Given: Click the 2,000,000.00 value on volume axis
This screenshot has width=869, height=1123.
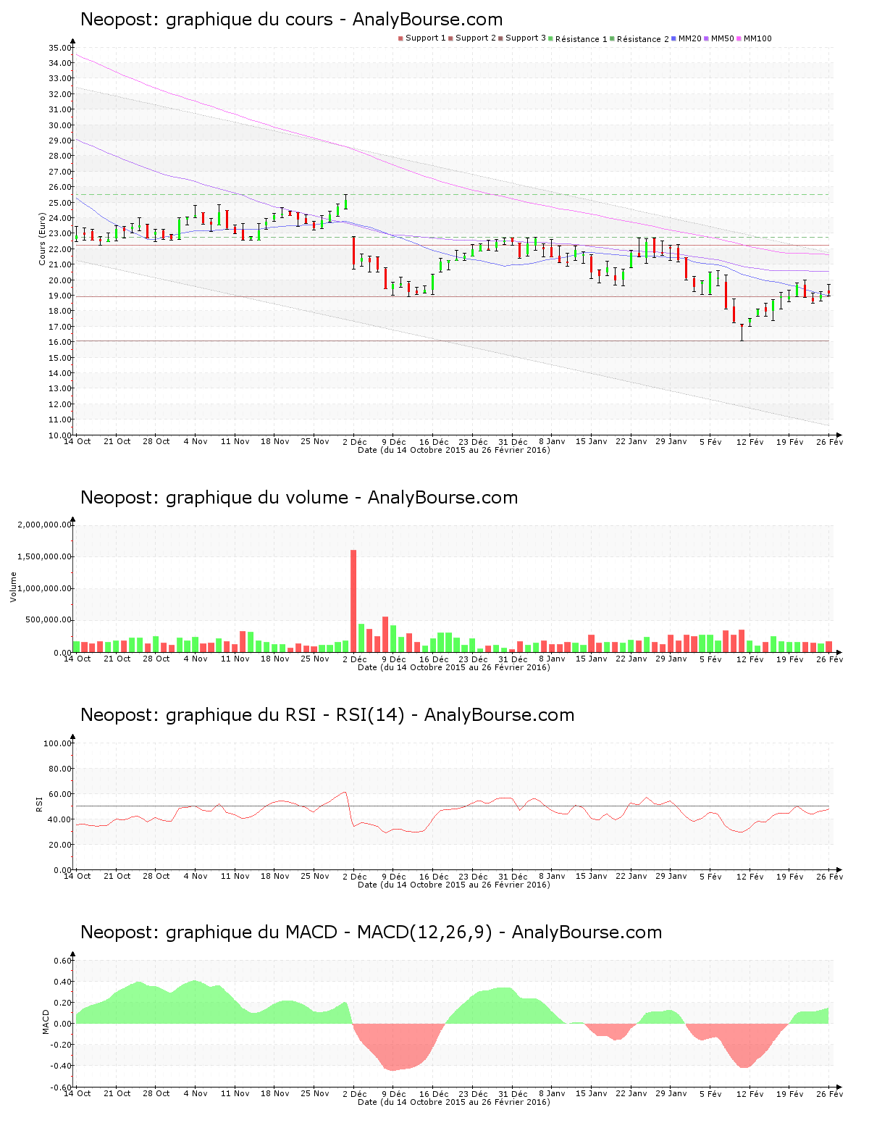Looking at the screenshot, I should tap(44, 525).
